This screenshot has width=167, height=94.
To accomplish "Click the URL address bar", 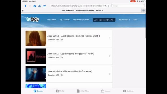I will point(80,6).
